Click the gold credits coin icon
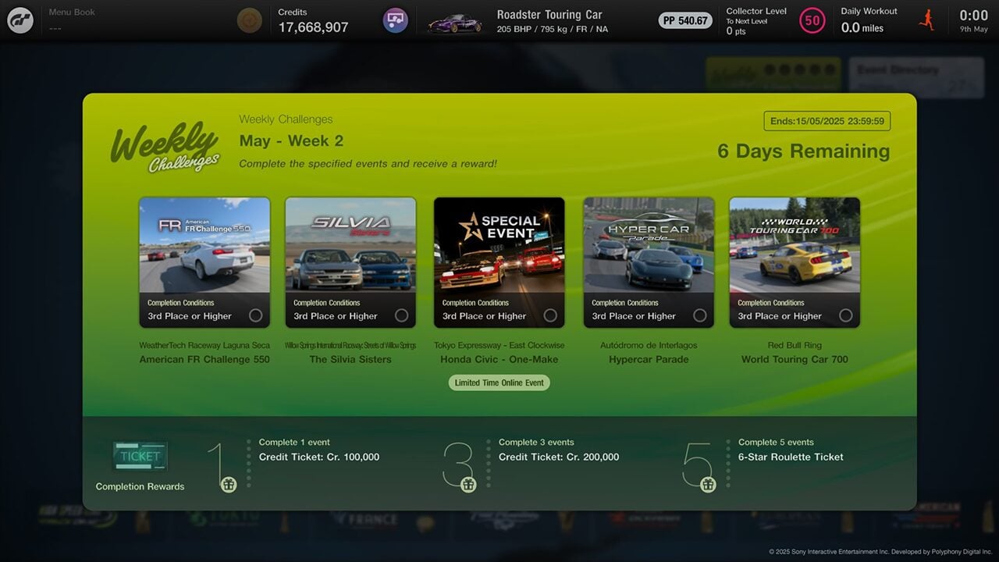 250,20
